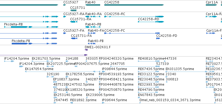Click the EN07843.5prime EST label

coord(151,95)
